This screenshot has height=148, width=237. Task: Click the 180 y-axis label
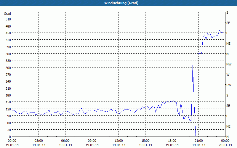pos(8,95)
